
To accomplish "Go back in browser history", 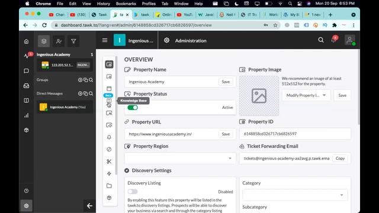I will (25, 25).
